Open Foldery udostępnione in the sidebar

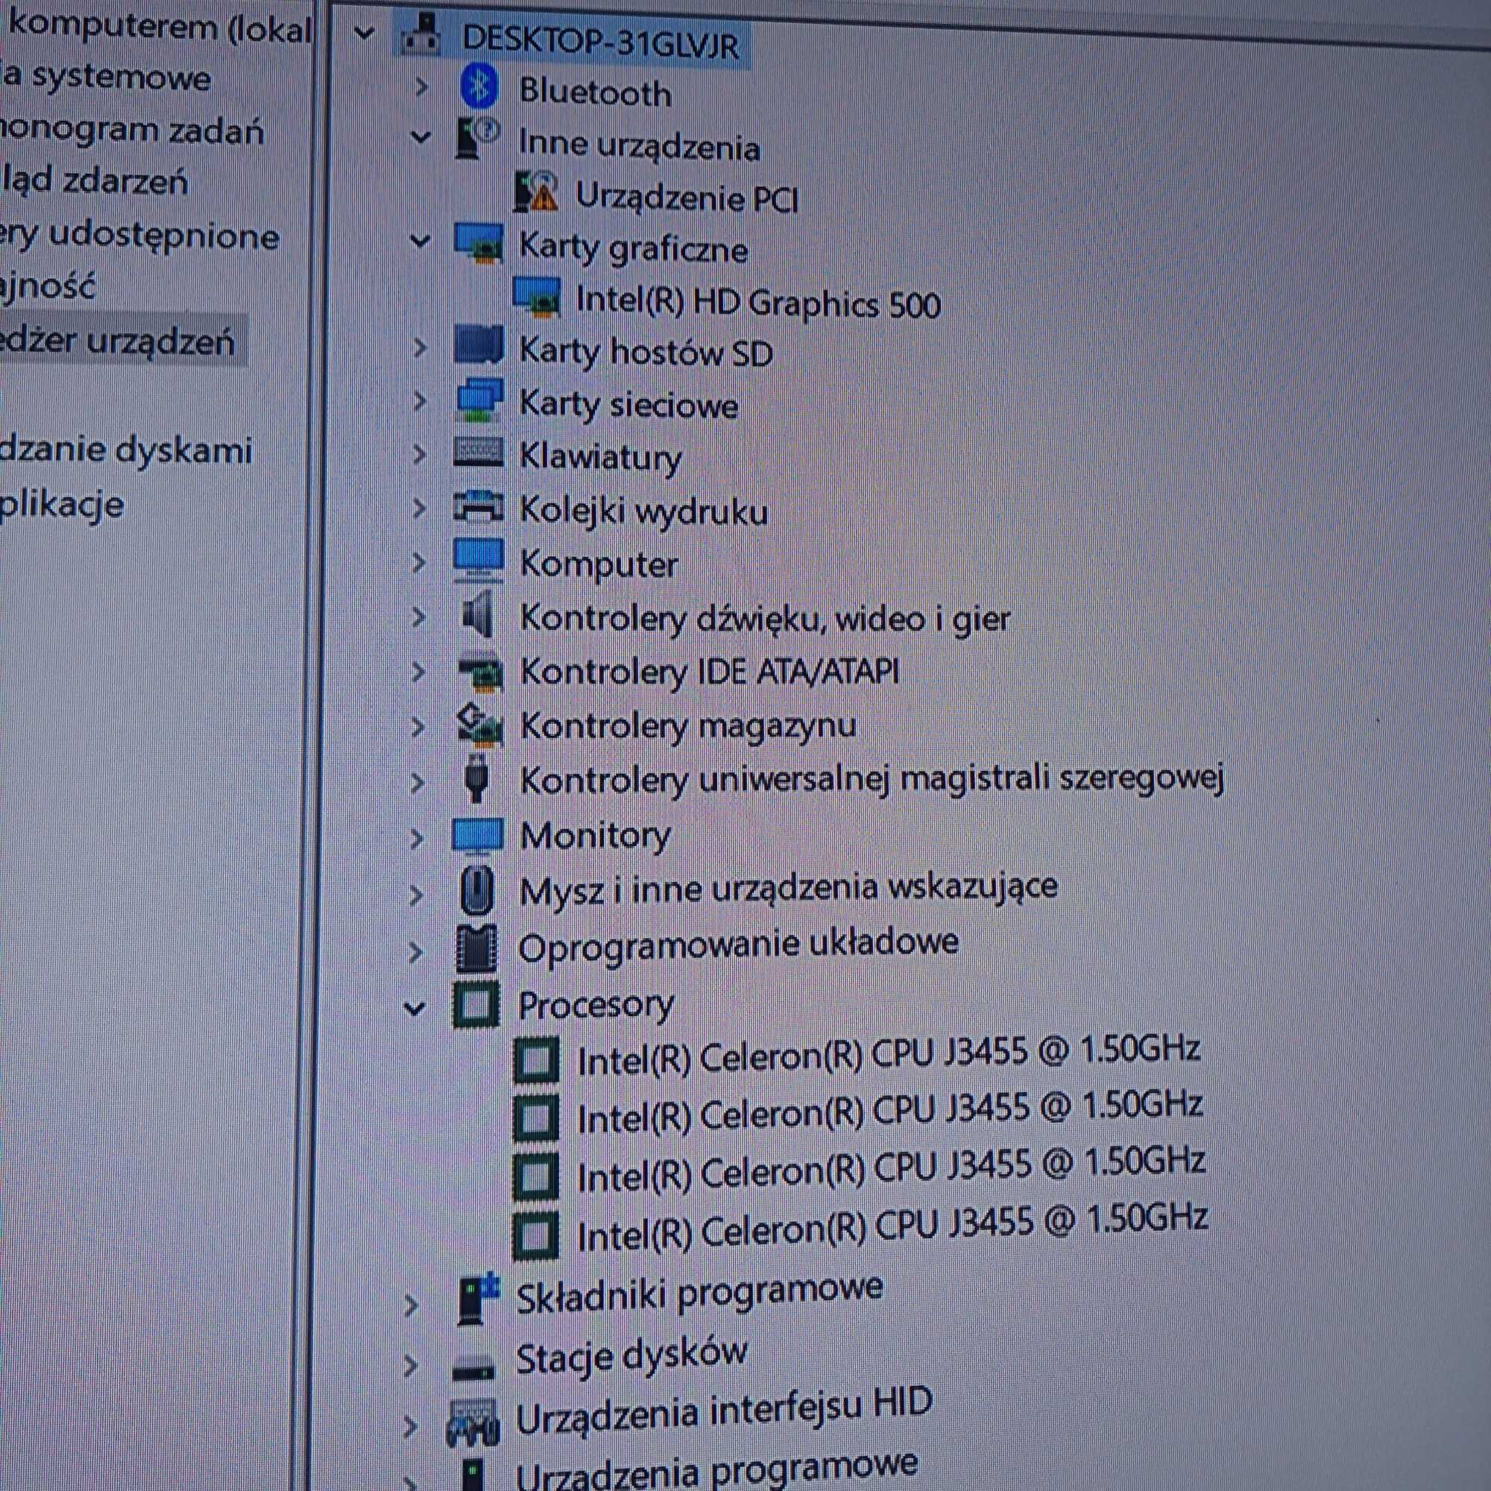click(139, 236)
